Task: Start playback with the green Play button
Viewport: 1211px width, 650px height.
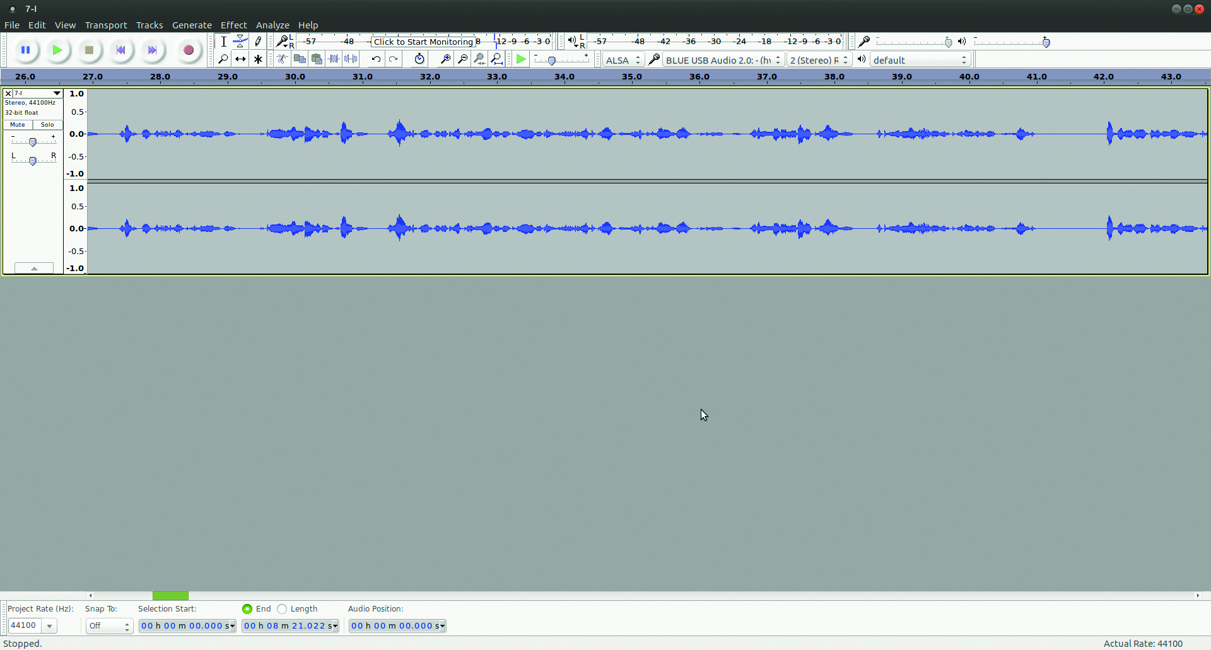Action: point(57,50)
